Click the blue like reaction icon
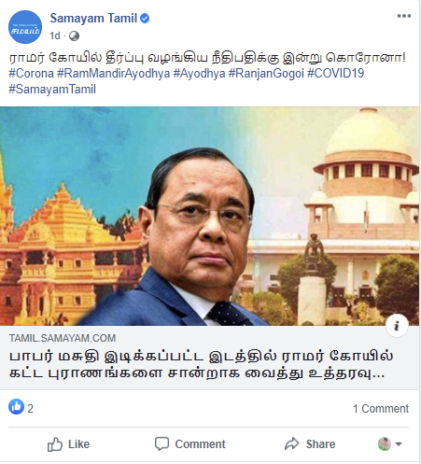This screenshot has width=421, height=464. (x=16, y=406)
